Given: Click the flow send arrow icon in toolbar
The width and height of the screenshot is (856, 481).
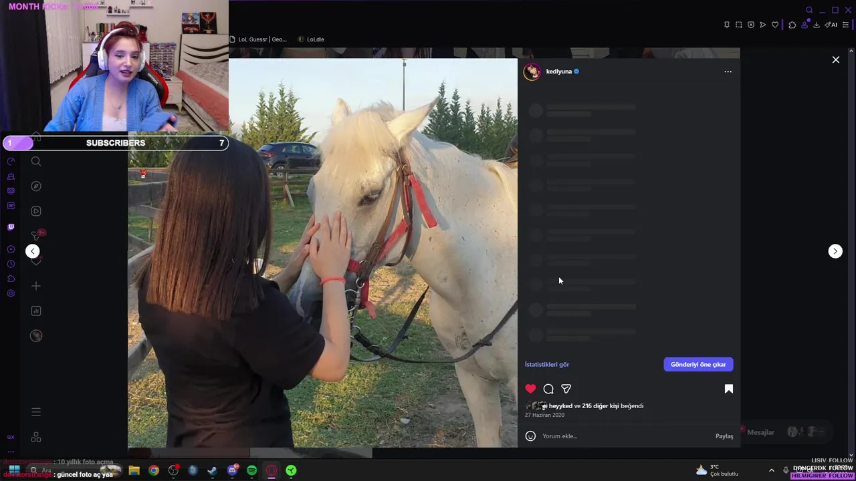Looking at the screenshot, I should point(763,25).
